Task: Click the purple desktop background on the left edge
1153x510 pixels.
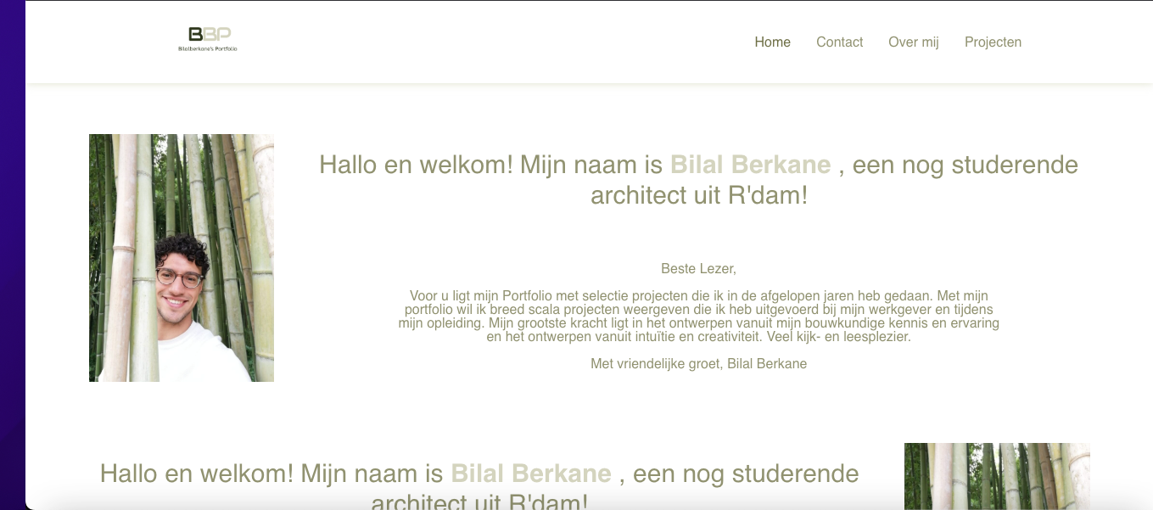Action: (x=12, y=255)
